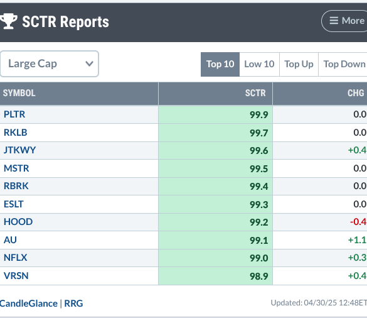
Task: Open the JTKWY symbol link
Action: click(x=20, y=150)
